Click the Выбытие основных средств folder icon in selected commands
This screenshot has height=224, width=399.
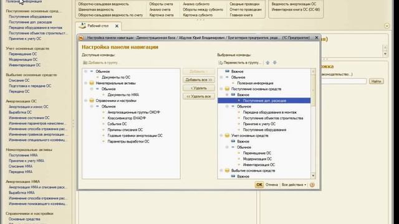click(x=227, y=170)
